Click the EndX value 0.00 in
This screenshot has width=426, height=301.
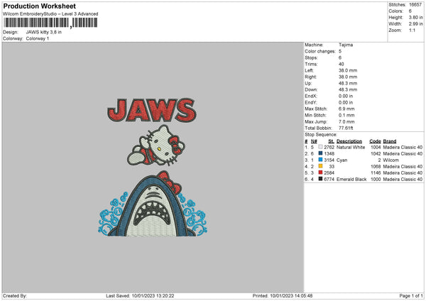pyautogui.click(x=346, y=96)
